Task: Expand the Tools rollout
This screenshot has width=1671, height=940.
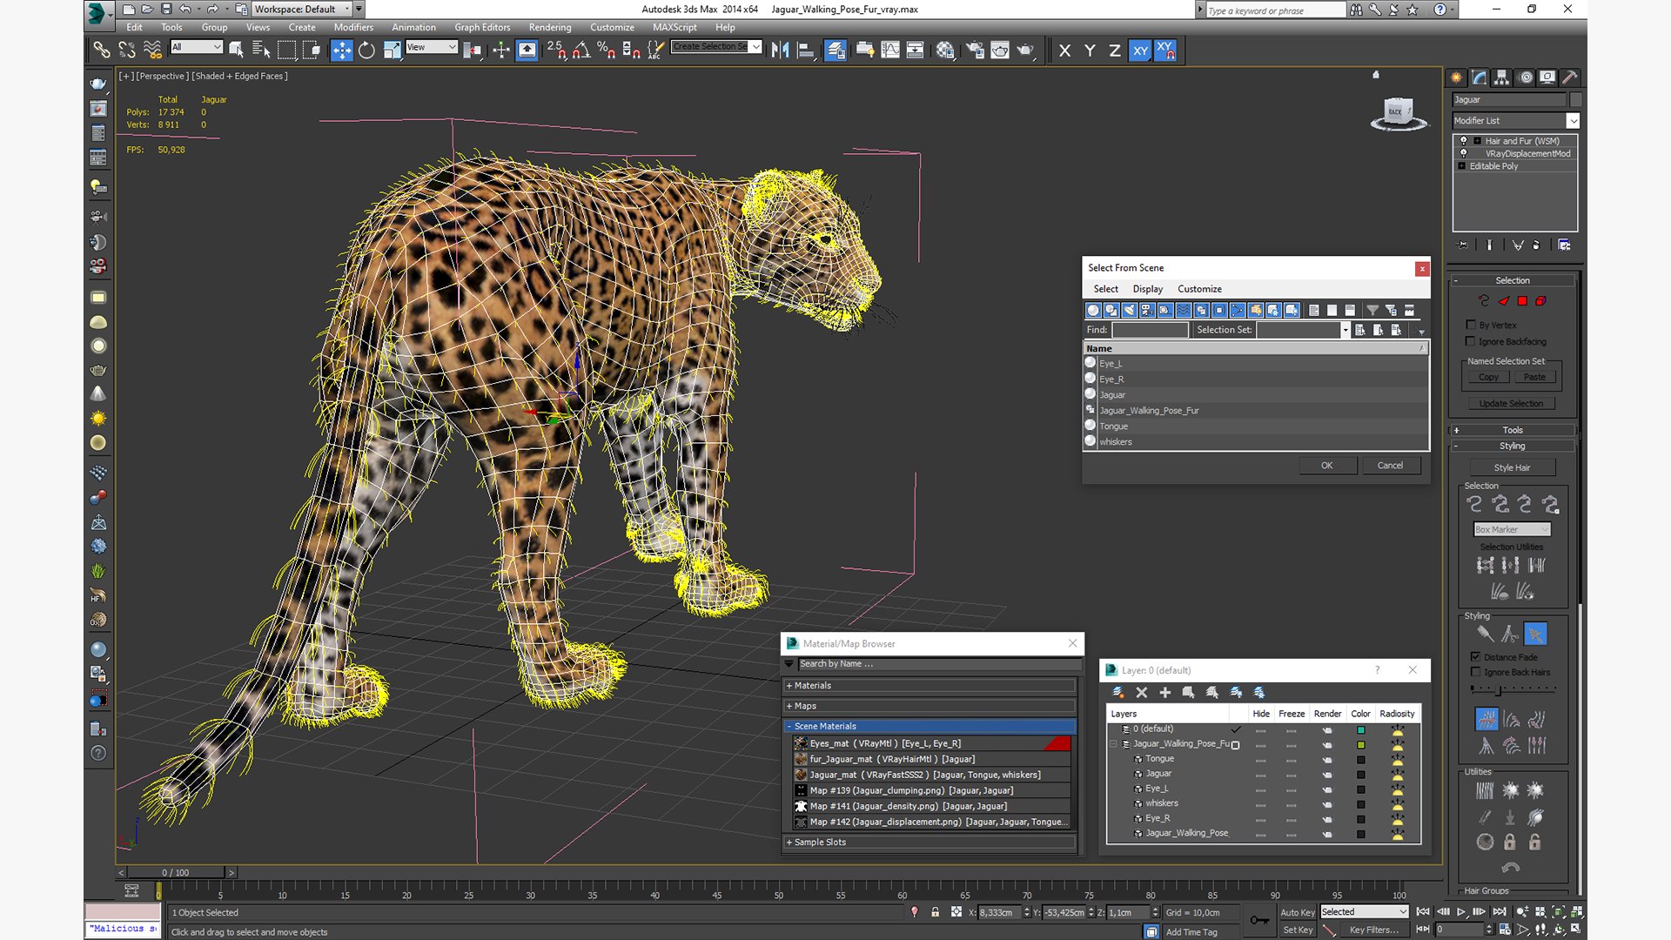Action: 1513,430
